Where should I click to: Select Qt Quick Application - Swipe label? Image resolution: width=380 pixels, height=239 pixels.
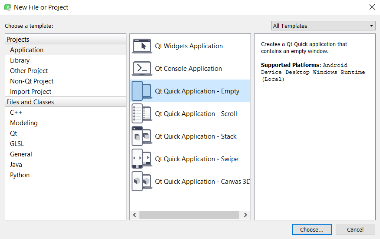click(197, 159)
